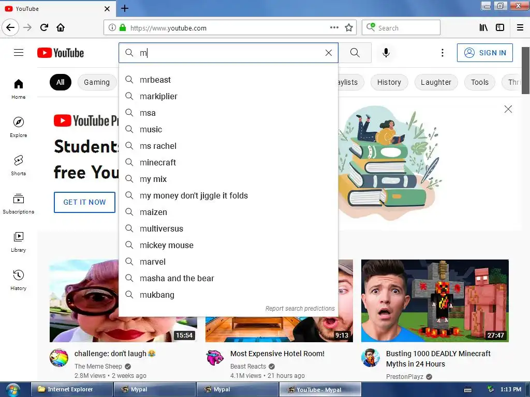The image size is (530, 397).
Task: Pick the mukbang suggestion
Action: [228, 295]
